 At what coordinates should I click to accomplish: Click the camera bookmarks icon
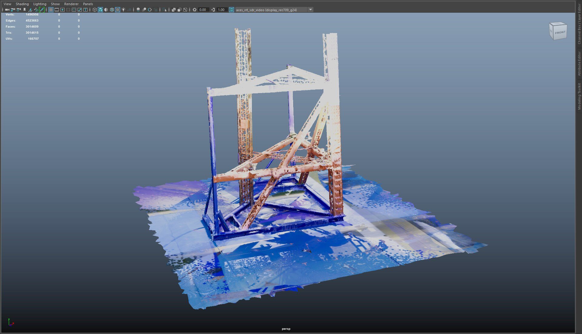(x=25, y=10)
